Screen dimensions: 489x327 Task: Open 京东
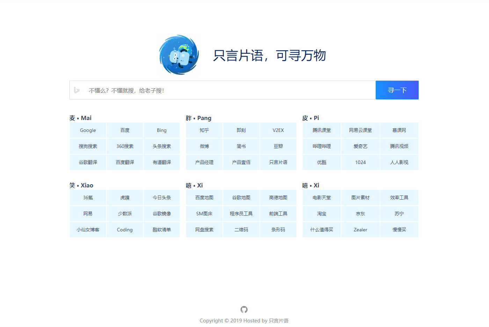tap(360, 214)
